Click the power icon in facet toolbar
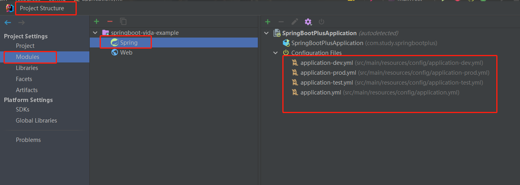 [x=321, y=22]
